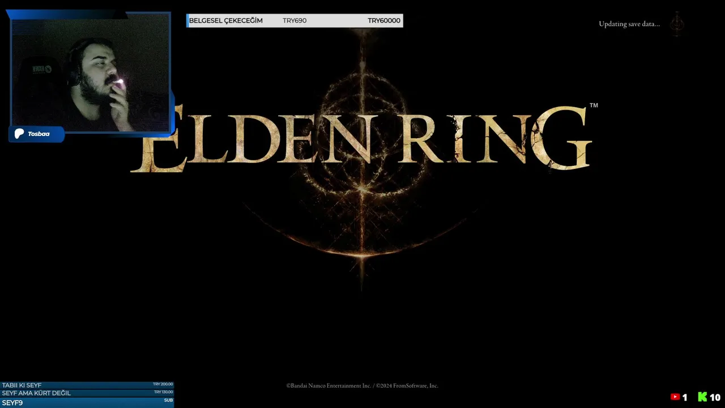Click the Tosbaa name badge
Screen dimensions: 725x408
[36, 134]
